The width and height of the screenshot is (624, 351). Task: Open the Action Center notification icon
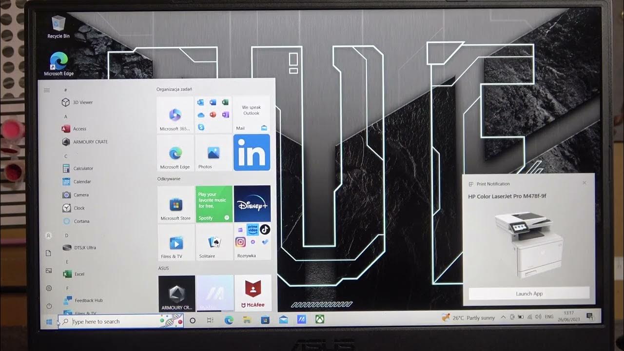pos(589,316)
